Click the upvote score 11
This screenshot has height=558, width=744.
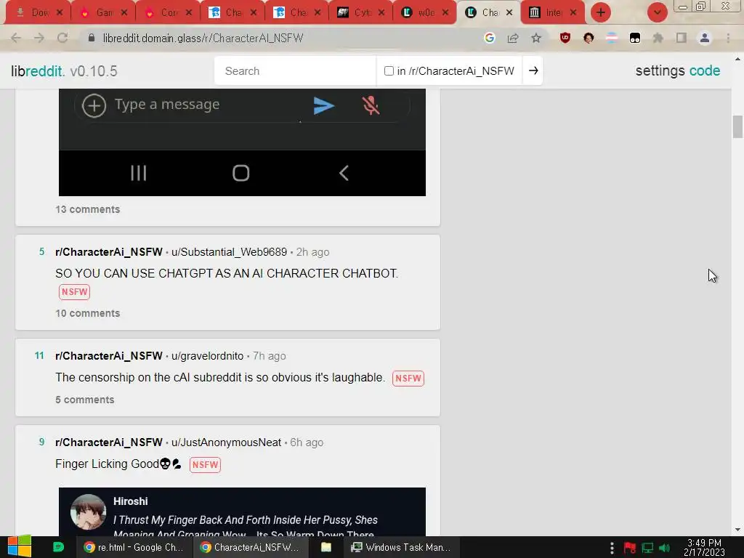39,355
